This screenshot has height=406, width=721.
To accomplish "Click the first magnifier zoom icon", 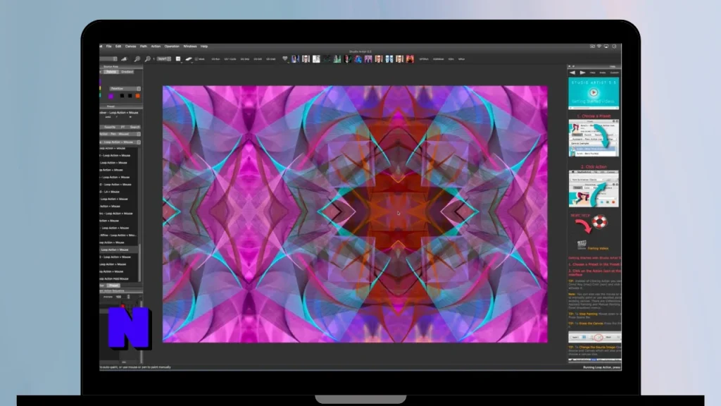I will point(137,59).
